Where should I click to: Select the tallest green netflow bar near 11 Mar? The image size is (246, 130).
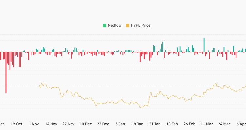point(204,45)
